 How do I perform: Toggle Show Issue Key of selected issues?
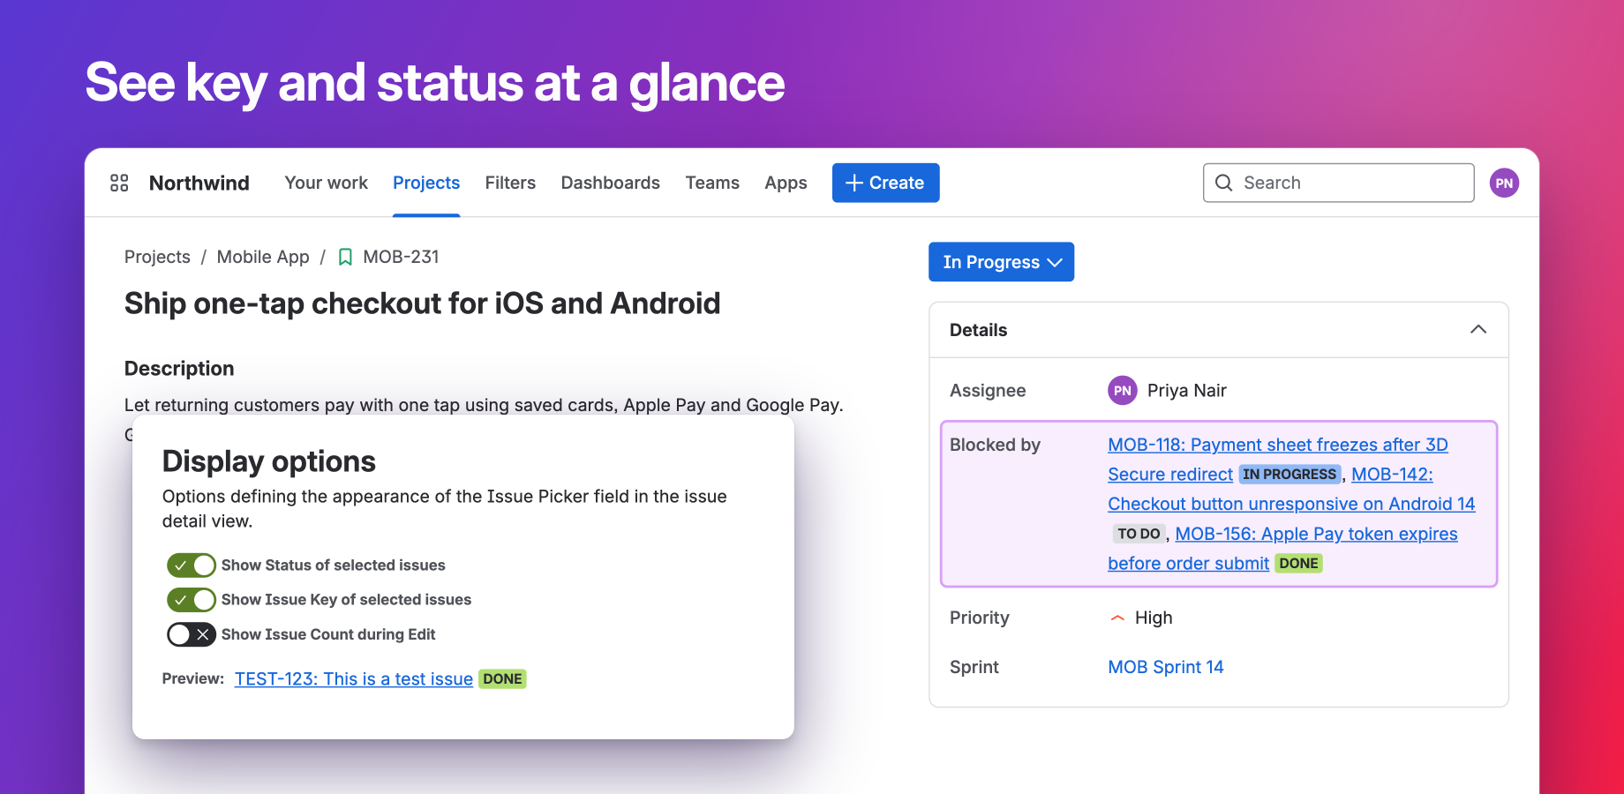pos(192,600)
